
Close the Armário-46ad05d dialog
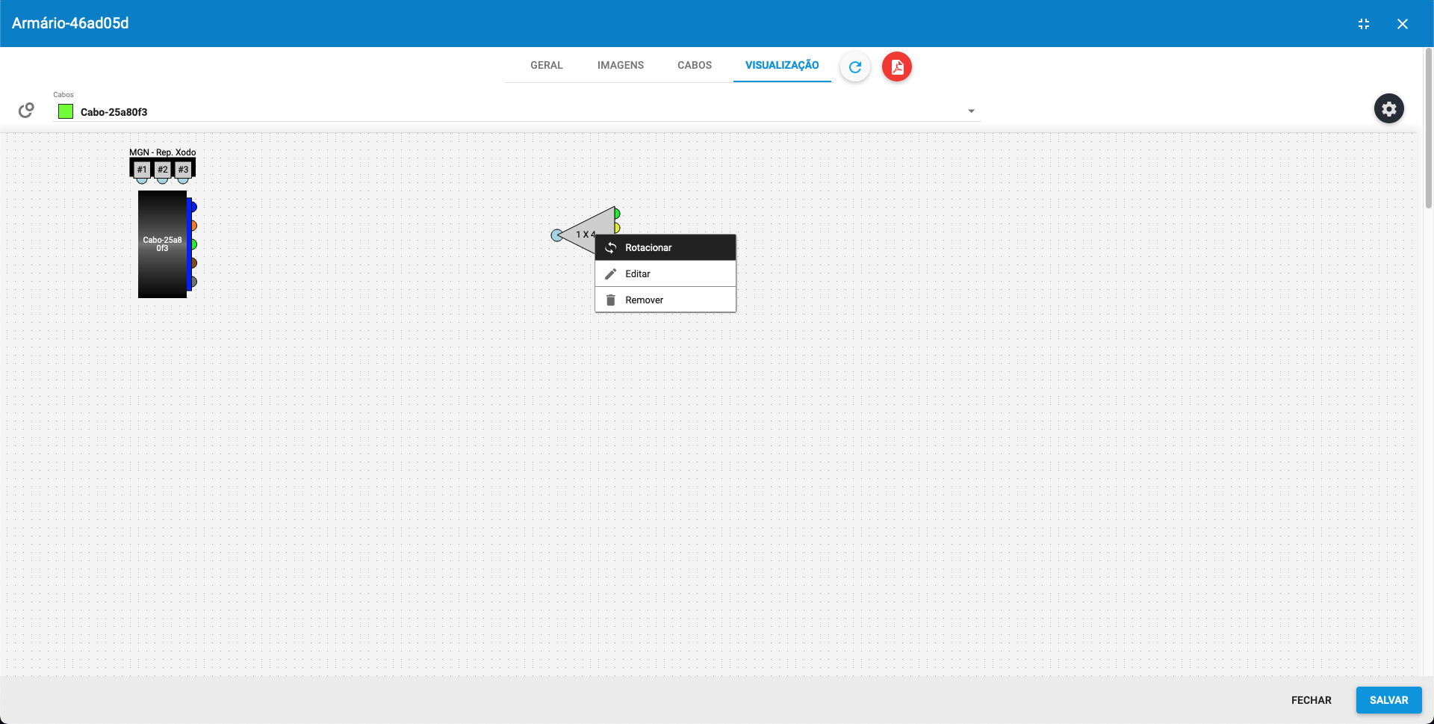coord(1403,24)
